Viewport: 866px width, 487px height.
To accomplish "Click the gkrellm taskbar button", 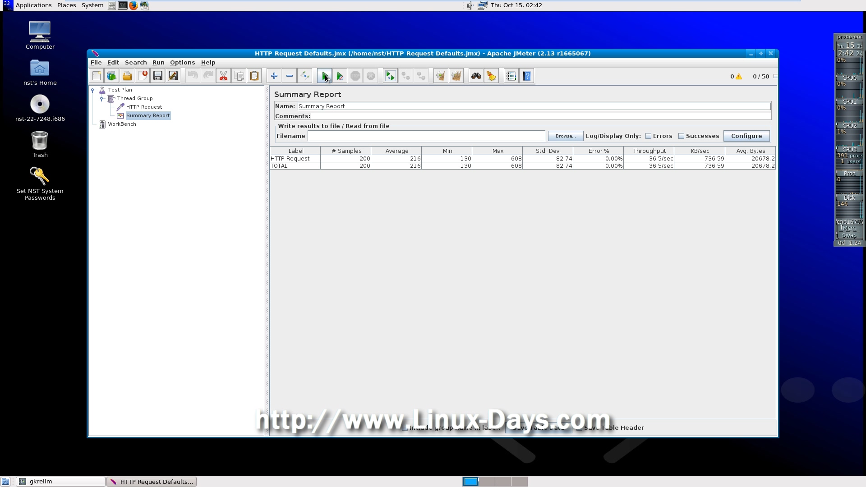I will [61, 482].
